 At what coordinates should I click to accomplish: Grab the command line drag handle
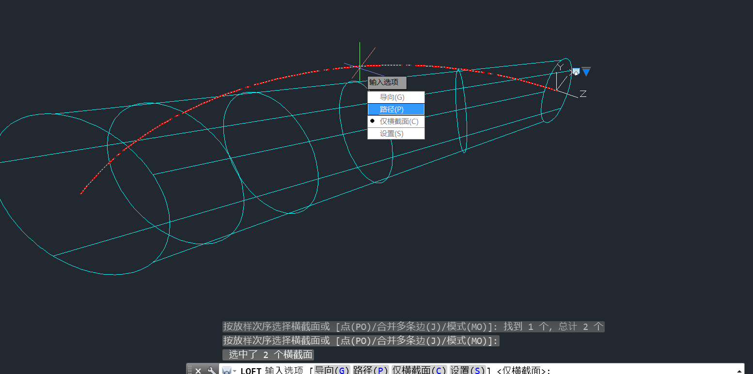[x=190, y=371]
